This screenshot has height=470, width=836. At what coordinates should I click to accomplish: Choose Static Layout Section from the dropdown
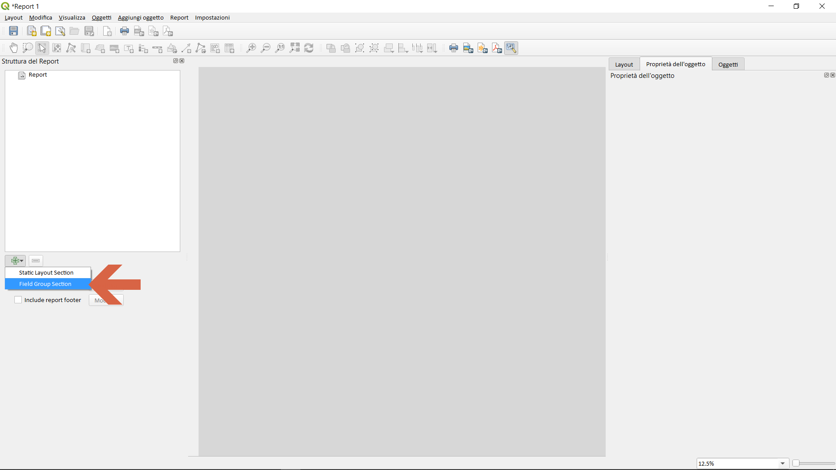[x=46, y=272]
